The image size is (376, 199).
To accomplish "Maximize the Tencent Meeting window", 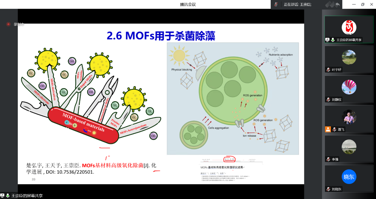I will coord(363,4).
